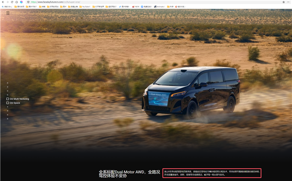This screenshot has width=292, height=181.
Task: Open the first yellow bookmark folder
Action: tap(19, 7)
